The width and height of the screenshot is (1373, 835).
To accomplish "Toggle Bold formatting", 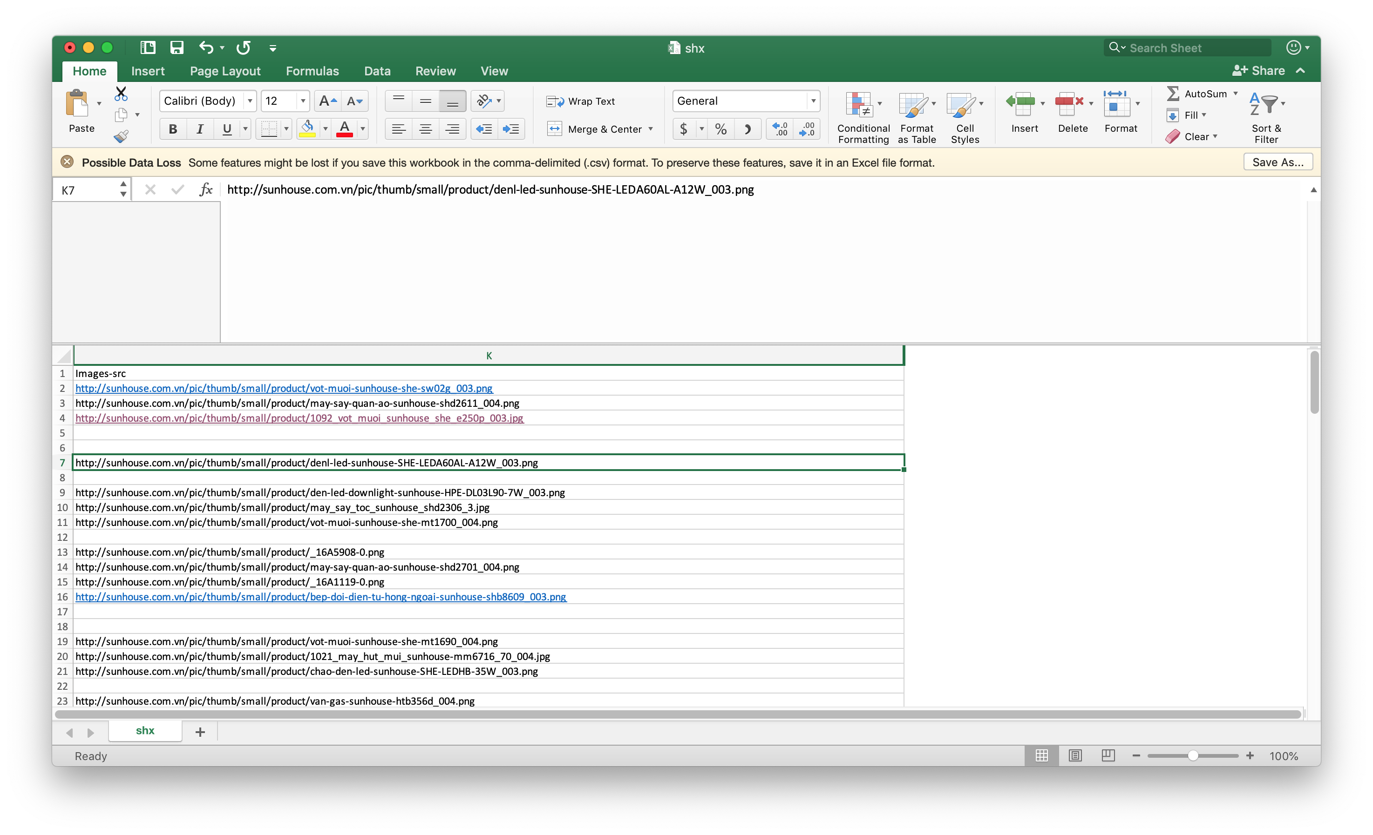I will (173, 129).
